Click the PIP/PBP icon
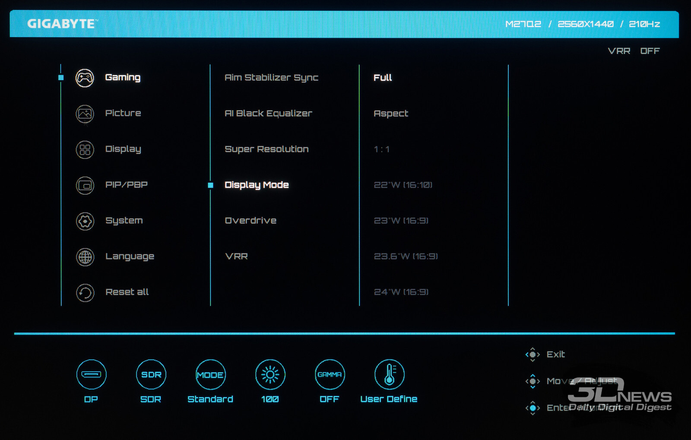Screen dimensions: 691x440 tap(85, 186)
